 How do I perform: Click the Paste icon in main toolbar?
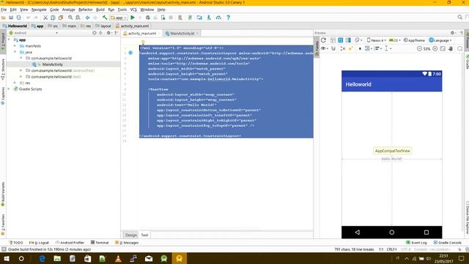click(61, 18)
